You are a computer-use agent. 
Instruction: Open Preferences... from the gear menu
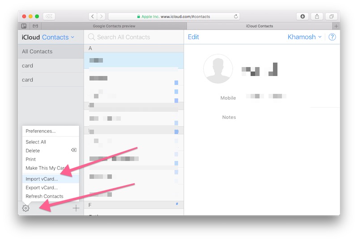coord(41,131)
